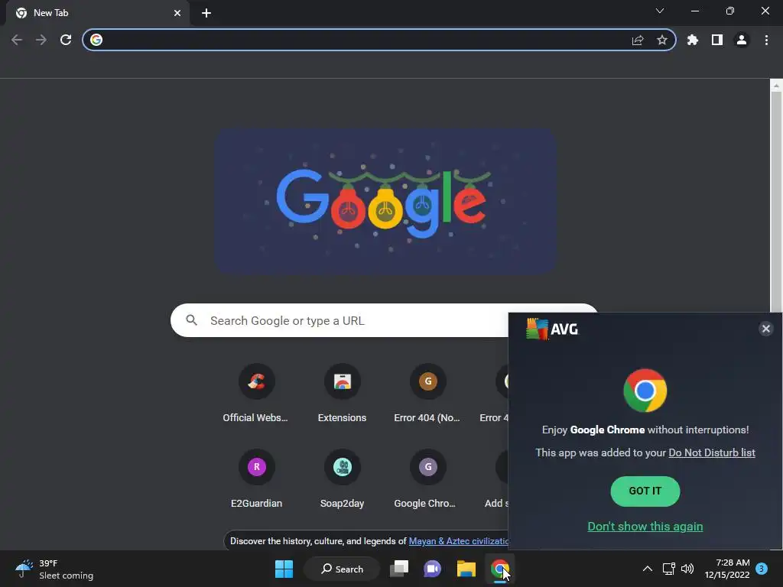Close the AVG notification popup
The height and width of the screenshot is (587, 783).
[765, 329]
